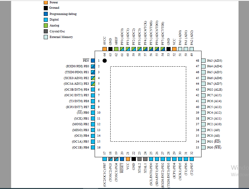Click the orange Power legend swatch
This screenshot has width=249, height=189.
(46, 2)
